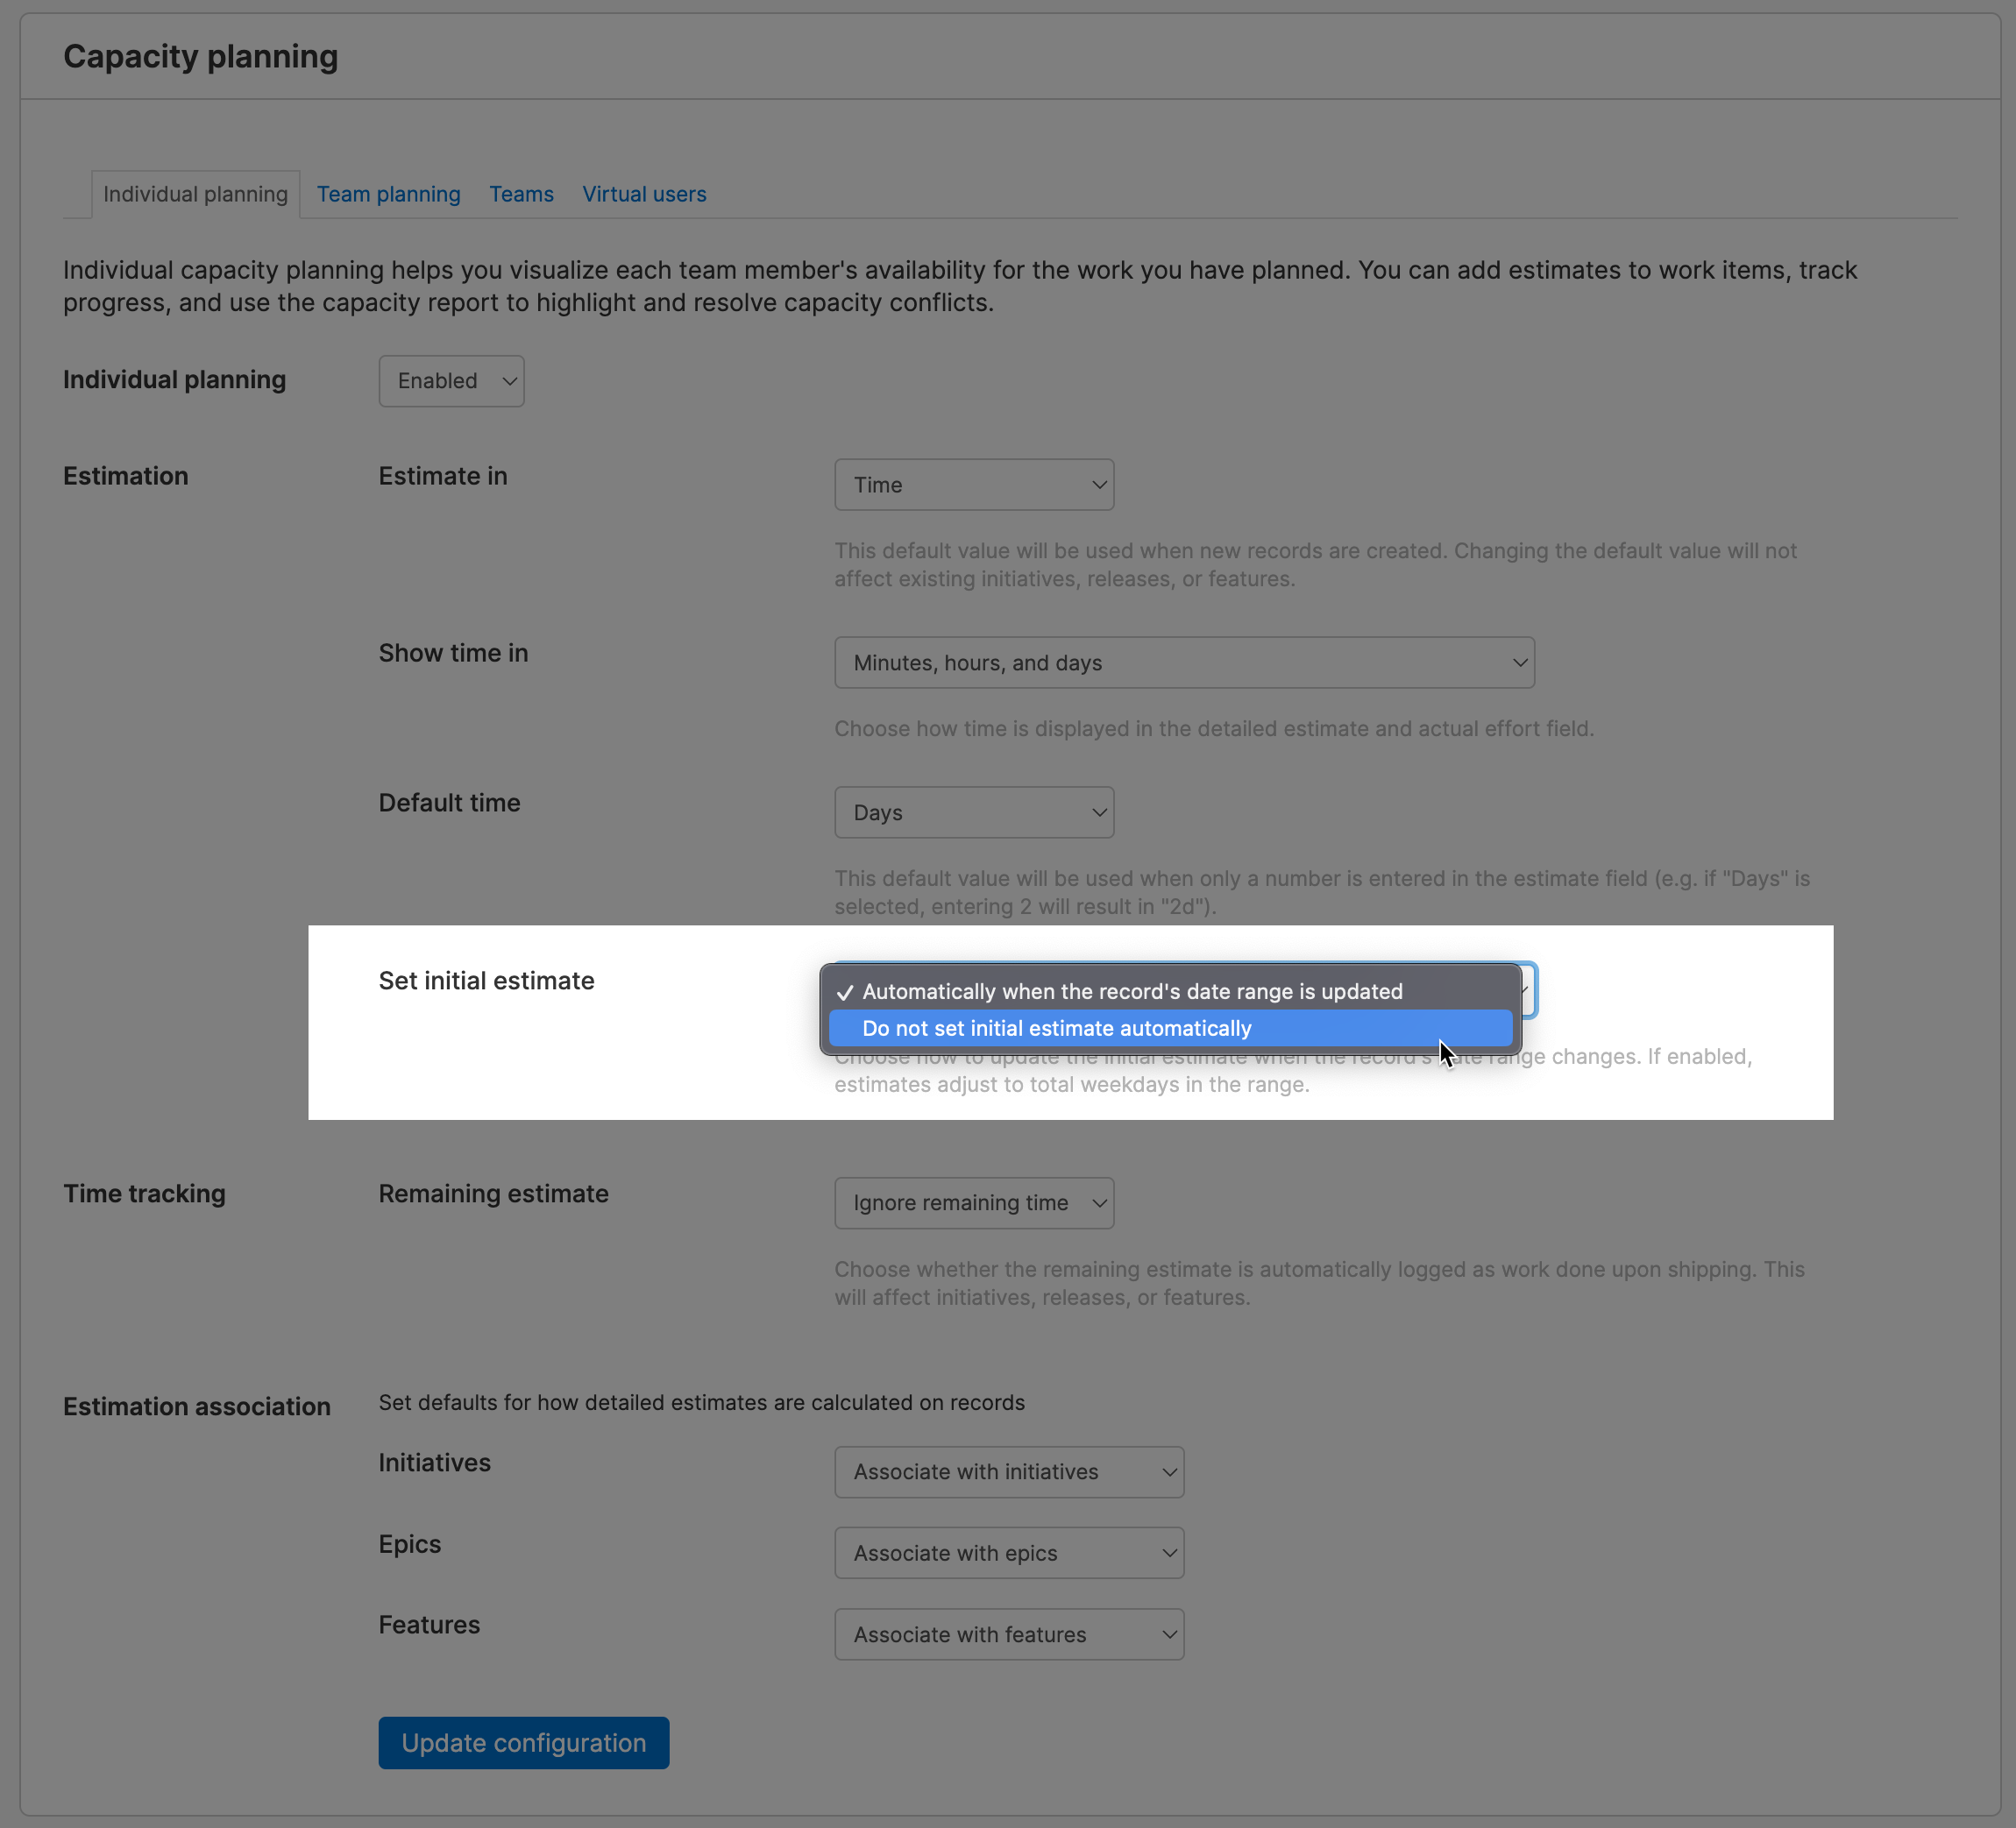The image size is (2016, 1828).
Task: Open the Teams tab
Action: click(521, 194)
